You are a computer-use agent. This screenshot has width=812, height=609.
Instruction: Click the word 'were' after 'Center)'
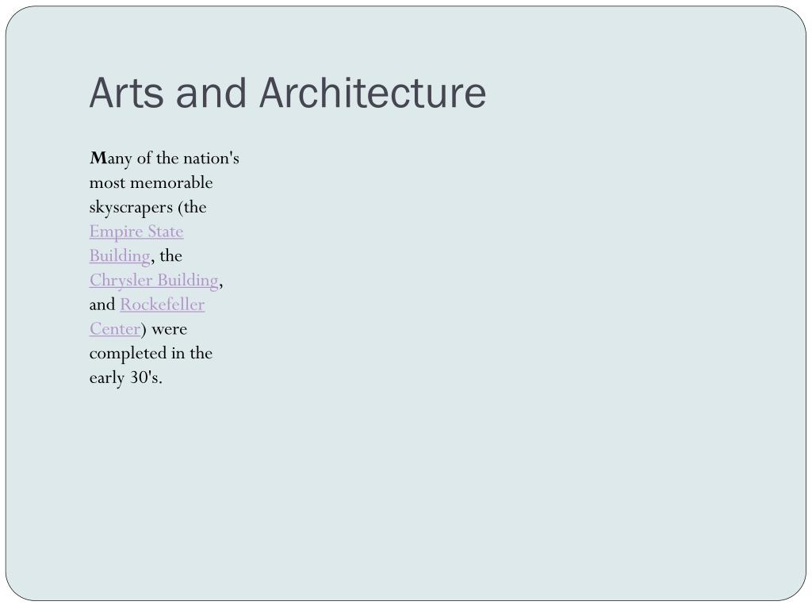170,329
